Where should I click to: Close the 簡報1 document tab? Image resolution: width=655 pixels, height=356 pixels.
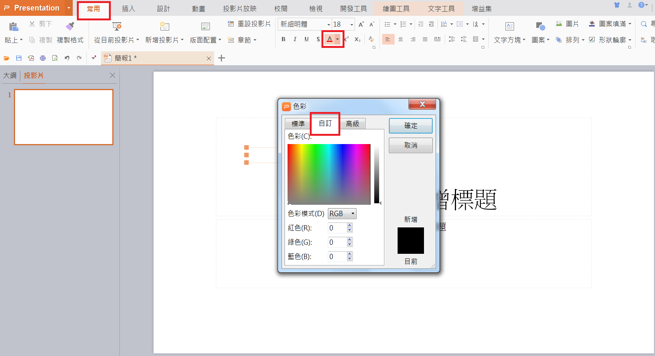click(209, 58)
